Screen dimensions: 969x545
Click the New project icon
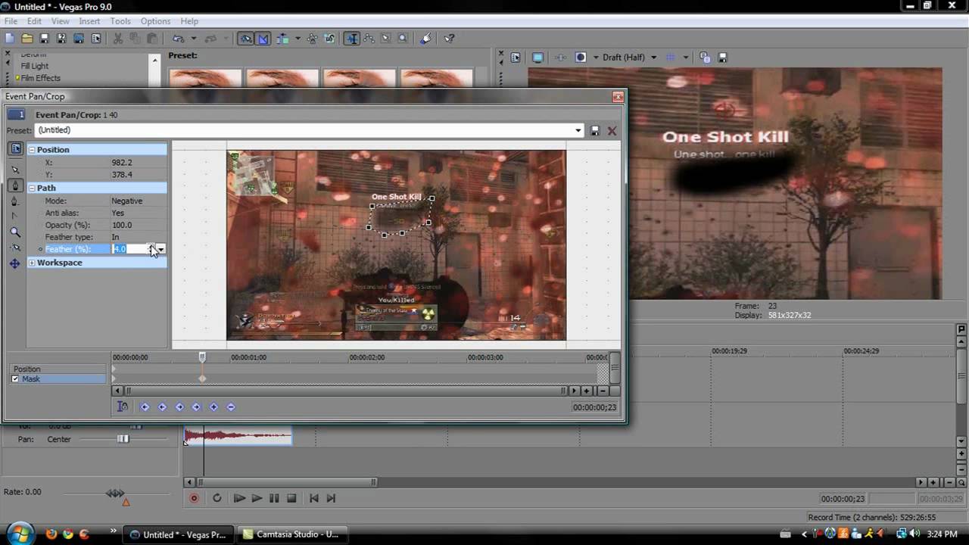(10, 39)
